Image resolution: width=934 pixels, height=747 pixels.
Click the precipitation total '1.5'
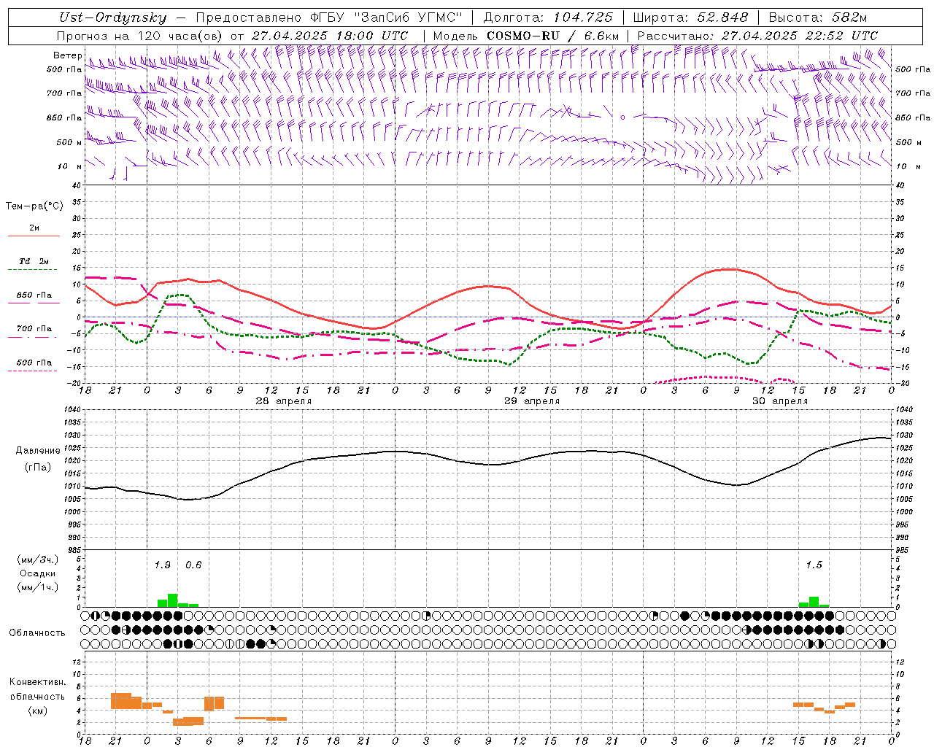814,565
